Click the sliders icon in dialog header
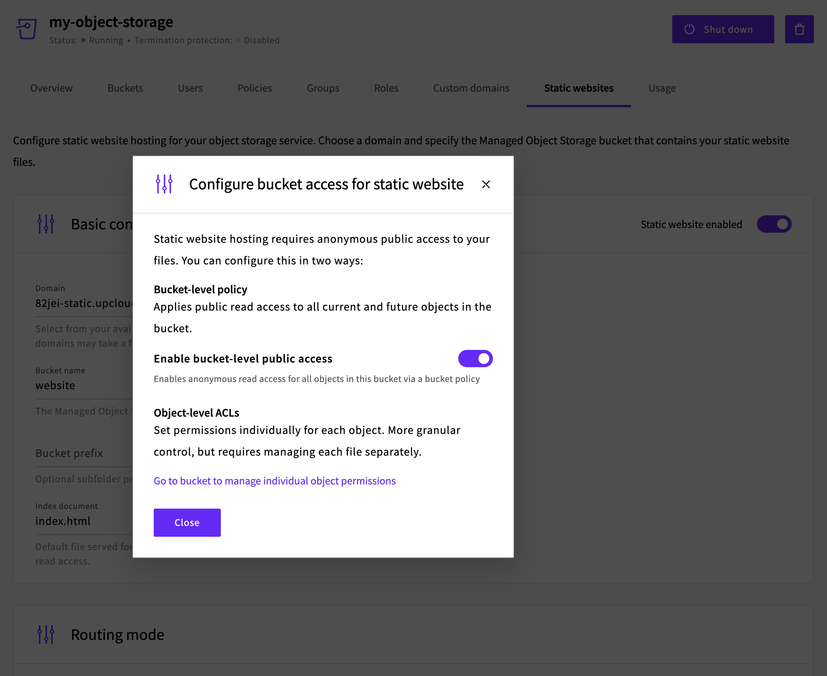The width and height of the screenshot is (827, 676). [x=164, y=184]
